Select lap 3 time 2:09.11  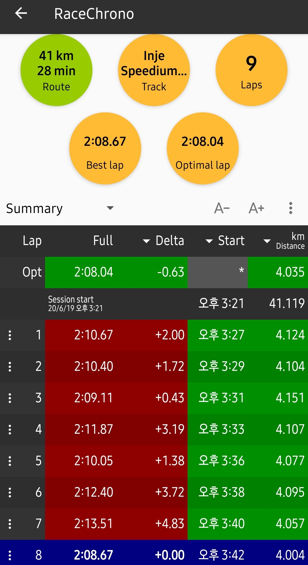click(94, 398)
